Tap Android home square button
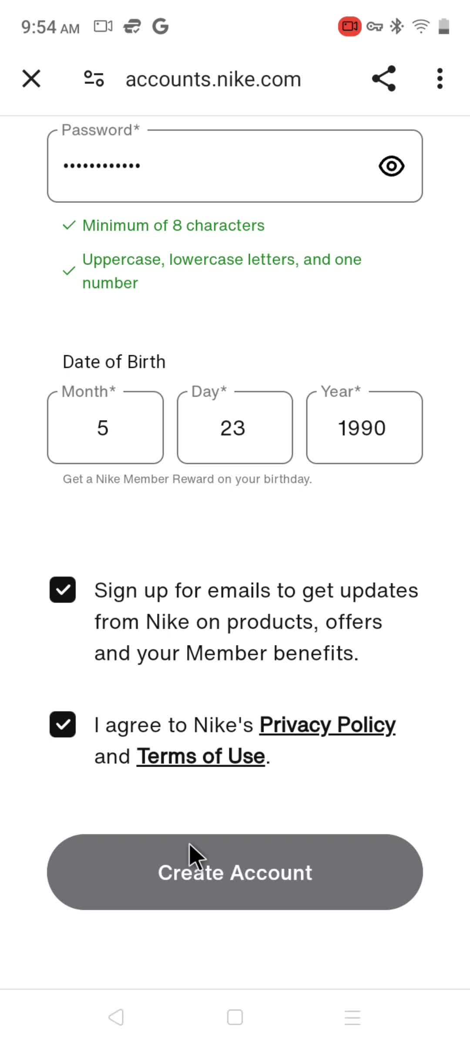Image resolution: width=470 pixels, height=1046 pixels. click(x=235, y=1018)
